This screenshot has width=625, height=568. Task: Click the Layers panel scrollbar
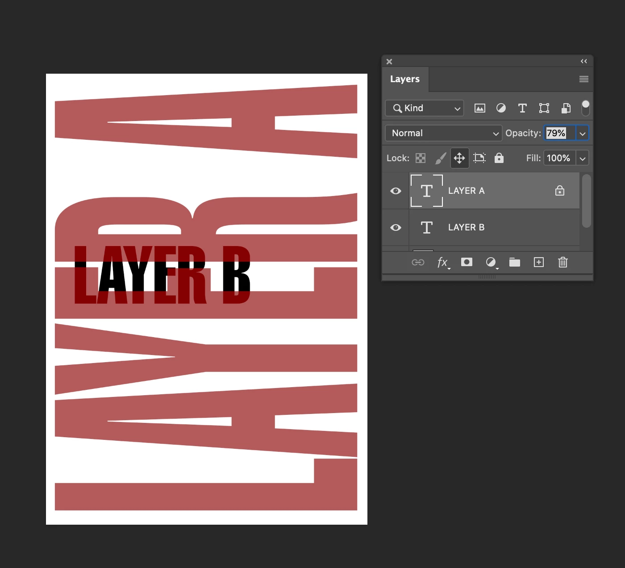(587, 201)
